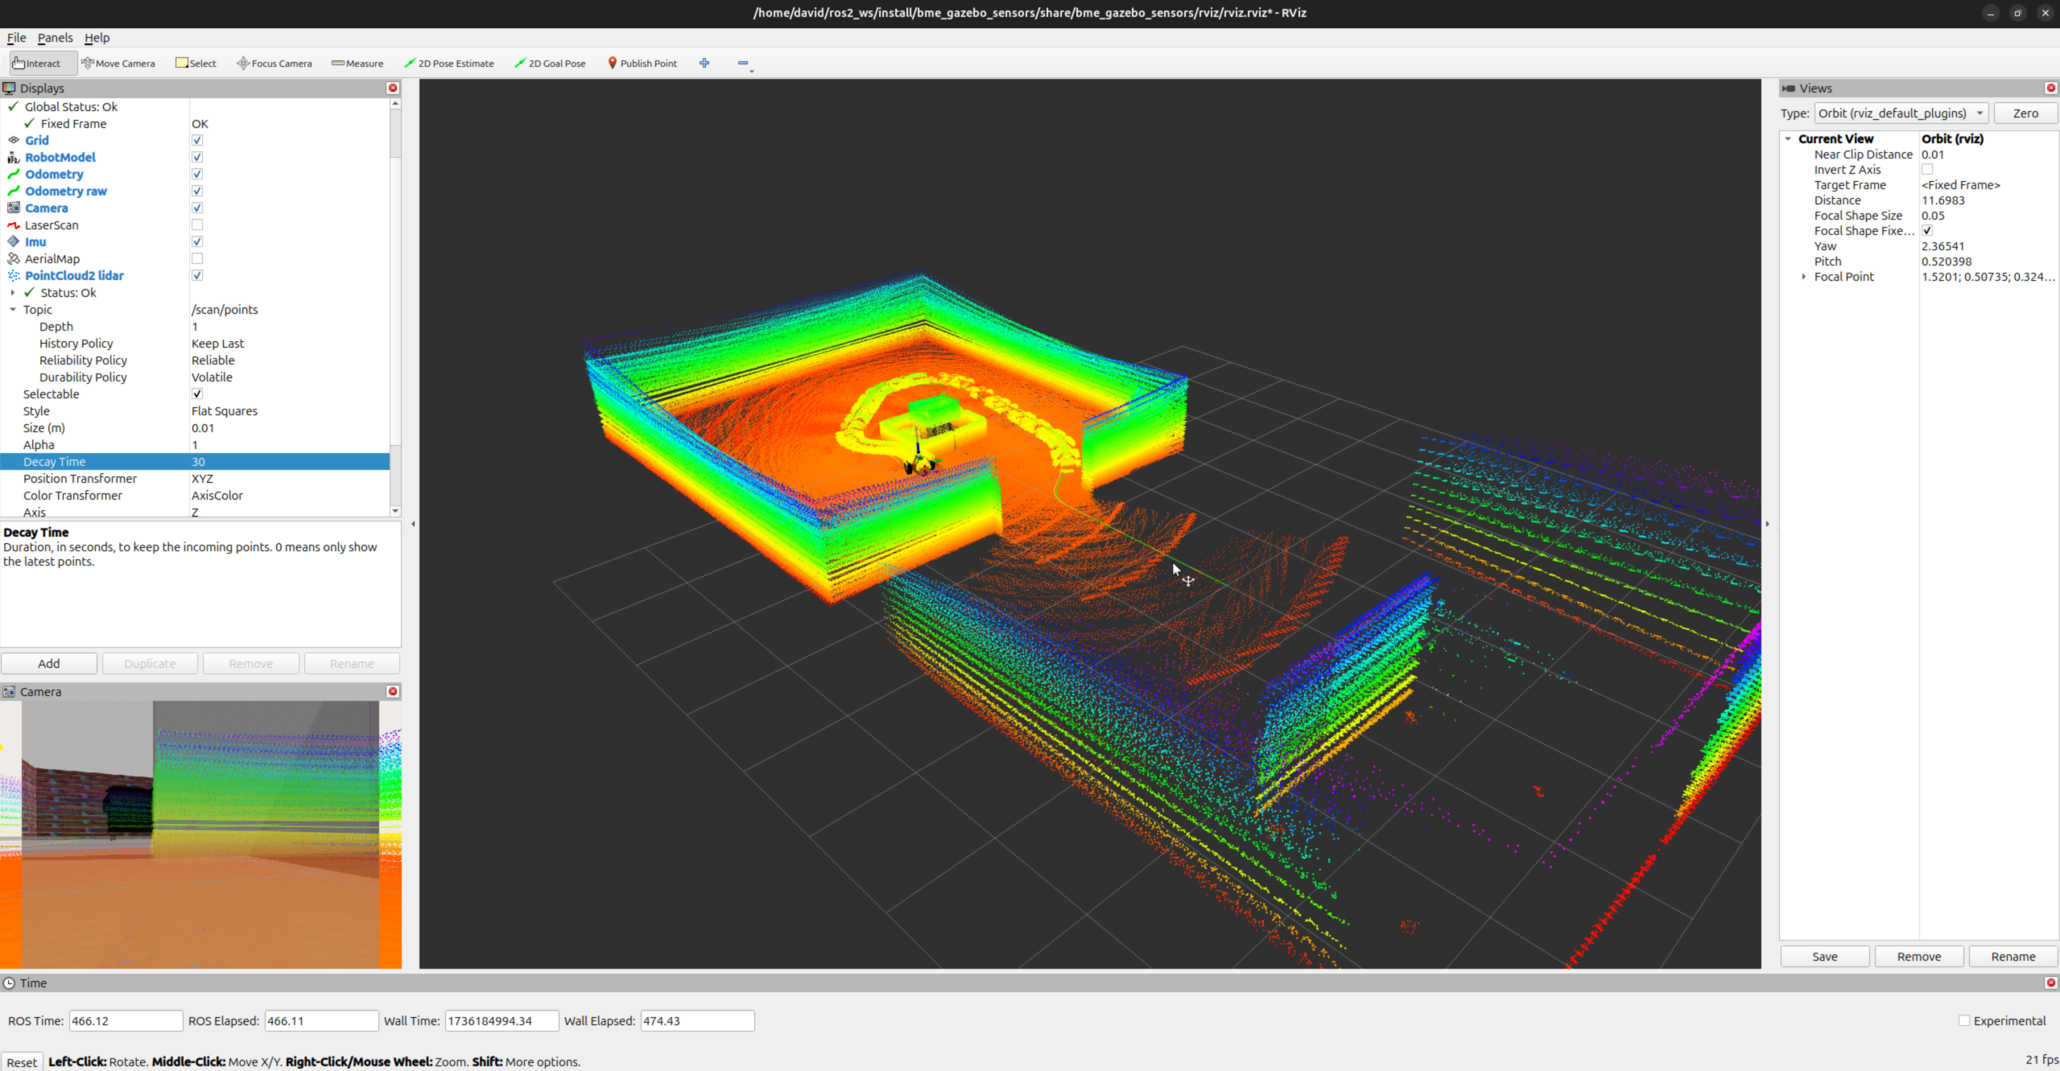This screenshot has height=1071, width=2060.
Task: Collapse the Topic property group
Action: pyautogui.click(x=13, y=309)
